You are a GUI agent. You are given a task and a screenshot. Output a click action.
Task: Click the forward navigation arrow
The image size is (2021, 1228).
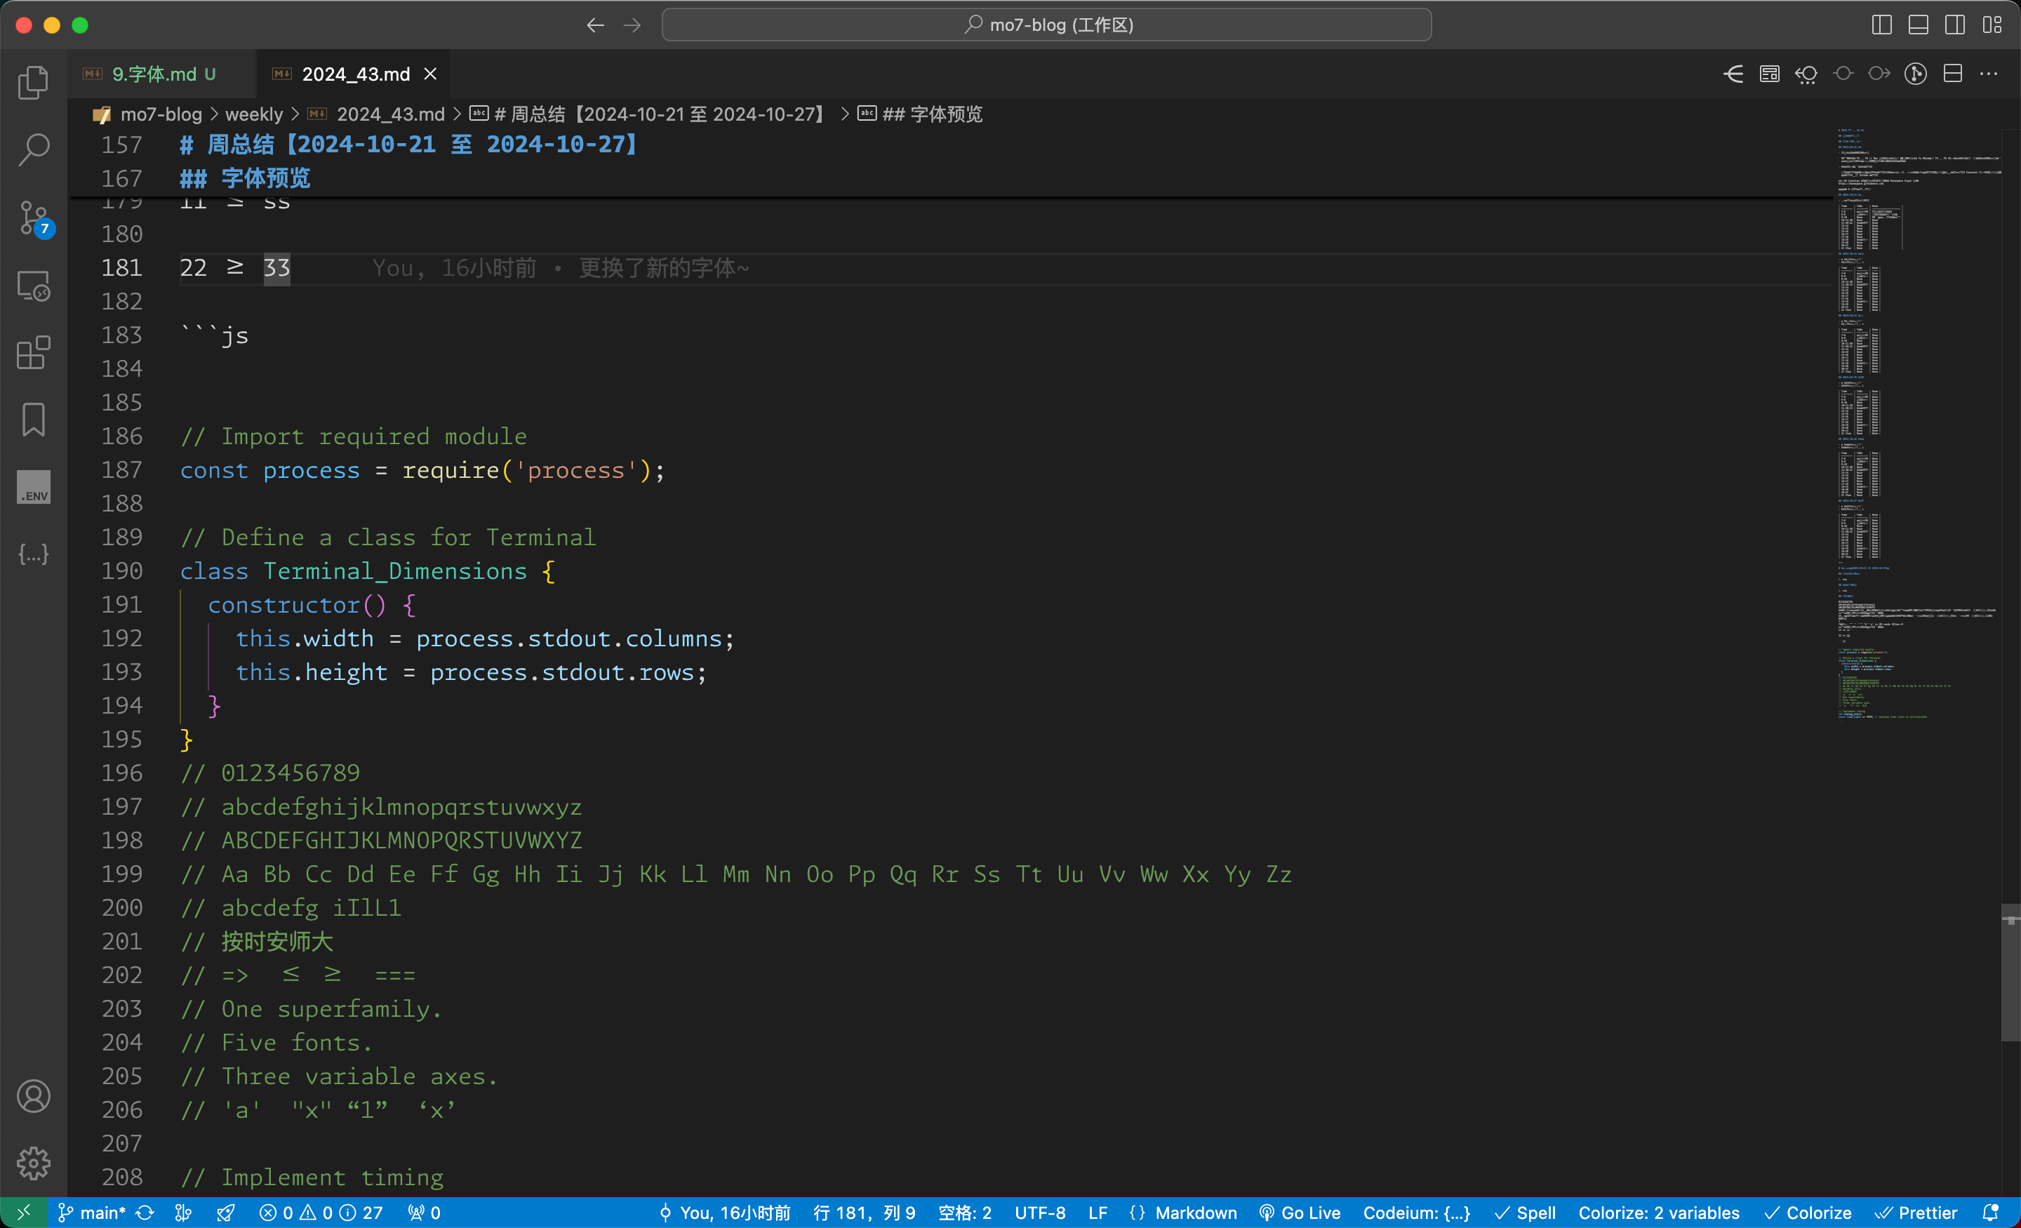631,25
